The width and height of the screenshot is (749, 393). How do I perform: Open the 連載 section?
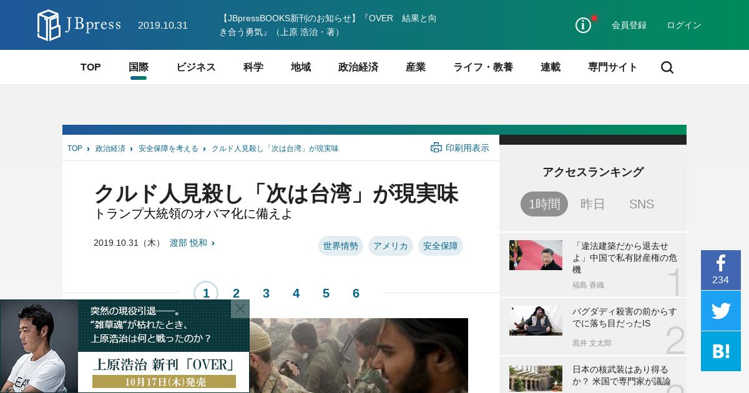[551, 67]
